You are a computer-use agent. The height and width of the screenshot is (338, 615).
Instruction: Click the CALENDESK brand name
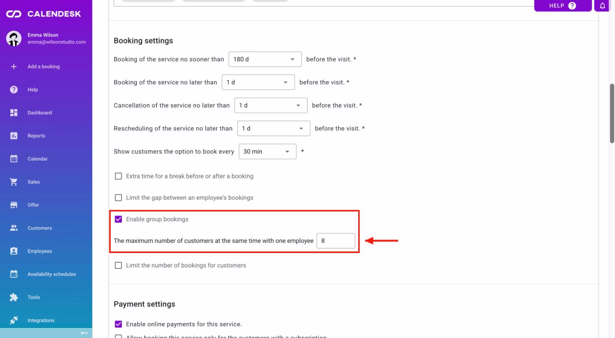point(54,14)
